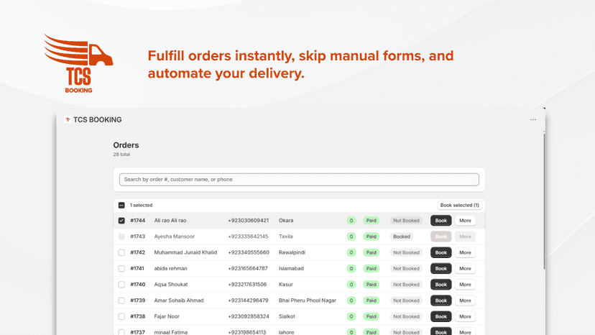Click the TCS Booking truck logo
Image resolution: width=595 pixels, height=335 pixels.
tap(78, 63)
